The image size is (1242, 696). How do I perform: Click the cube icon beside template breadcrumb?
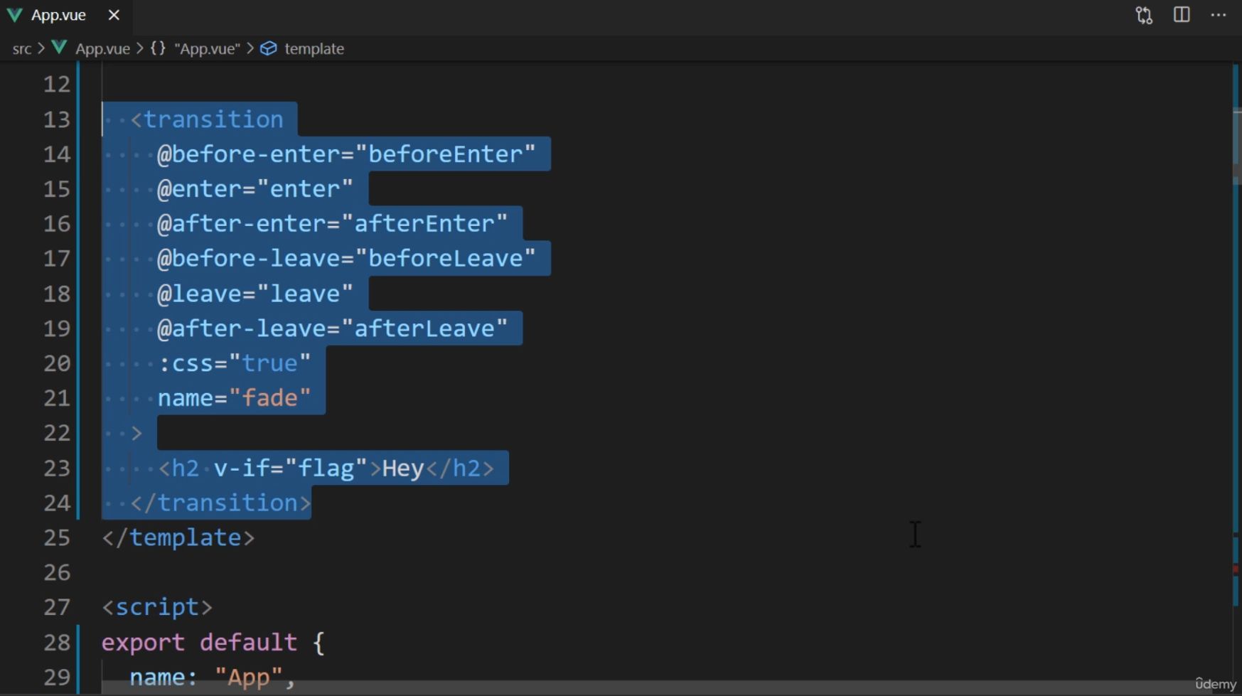tap(268, 48)
